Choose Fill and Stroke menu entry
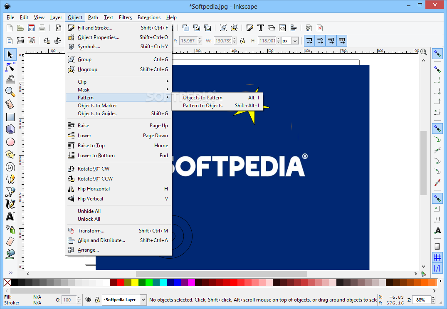 119,28
